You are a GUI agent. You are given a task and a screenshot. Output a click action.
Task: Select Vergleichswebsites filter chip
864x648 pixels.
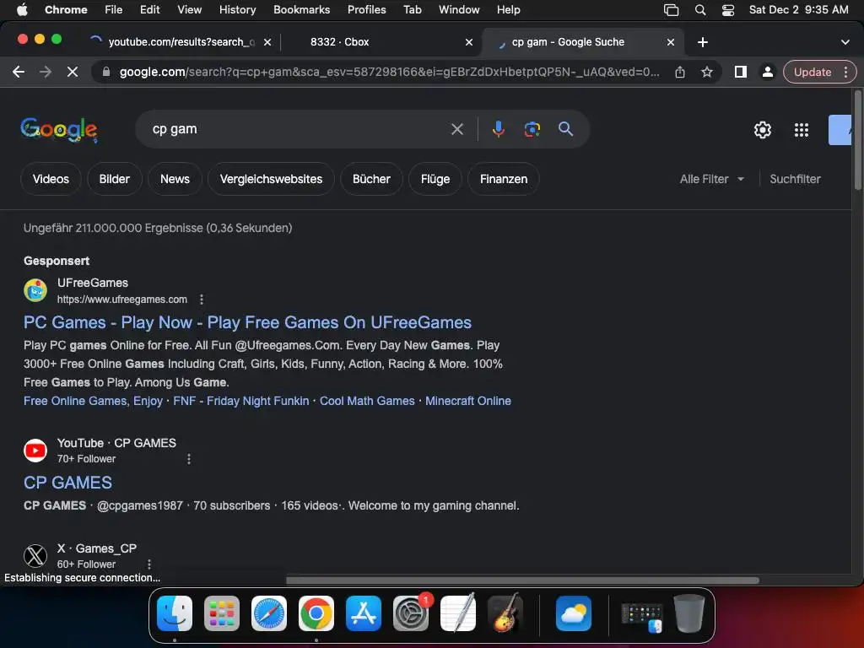pos(271,179)
